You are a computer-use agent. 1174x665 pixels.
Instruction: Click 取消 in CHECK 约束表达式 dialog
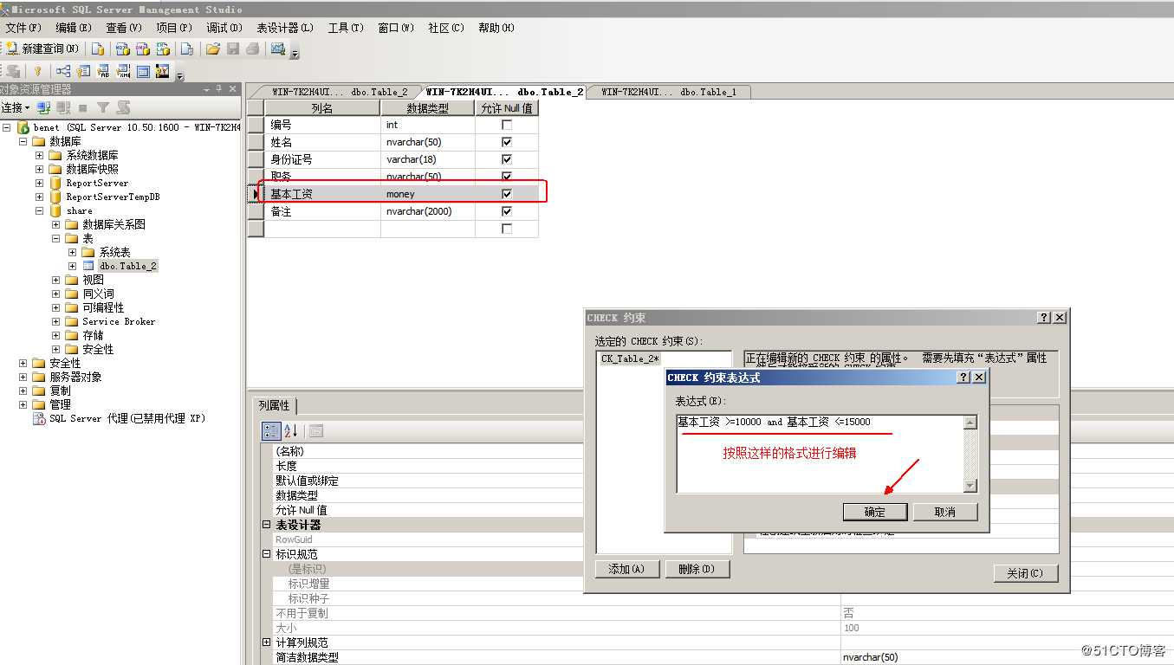pos(945,512)
